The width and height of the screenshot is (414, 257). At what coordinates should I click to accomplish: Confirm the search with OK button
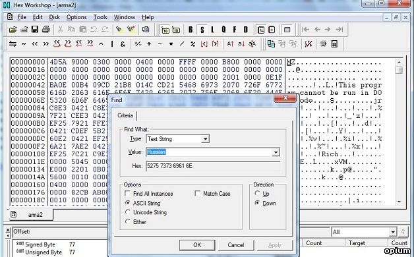197,245
